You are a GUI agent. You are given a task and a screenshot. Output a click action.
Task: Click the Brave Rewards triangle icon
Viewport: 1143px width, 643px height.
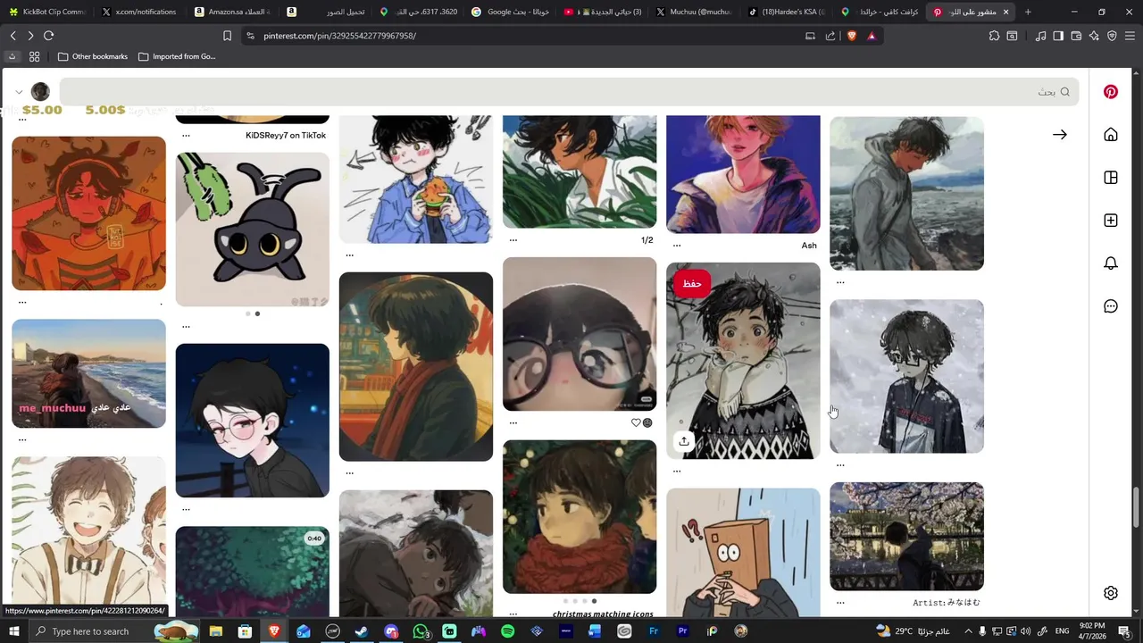[x=872, y=36]
